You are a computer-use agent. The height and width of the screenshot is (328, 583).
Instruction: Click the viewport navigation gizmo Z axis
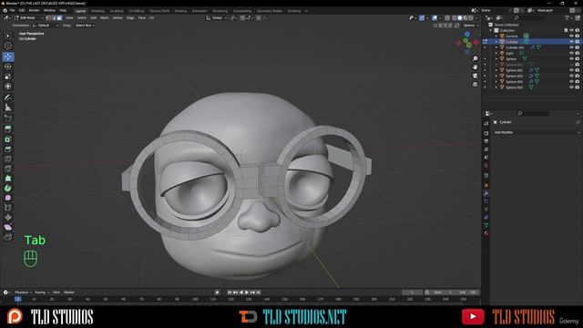point(467,35)
